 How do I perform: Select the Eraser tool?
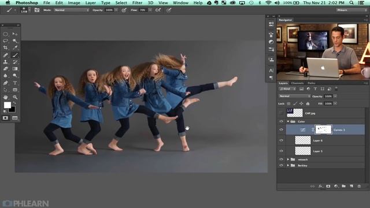(5, 69)
